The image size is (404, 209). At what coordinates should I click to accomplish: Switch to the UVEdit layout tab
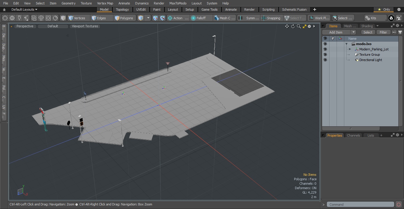pyautogui.click(x=141, y=9)
